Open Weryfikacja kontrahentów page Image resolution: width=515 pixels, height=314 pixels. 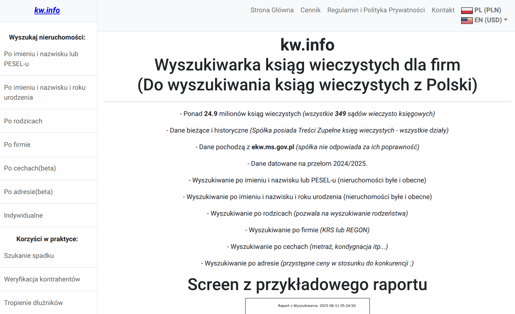(x=49, y=279)
